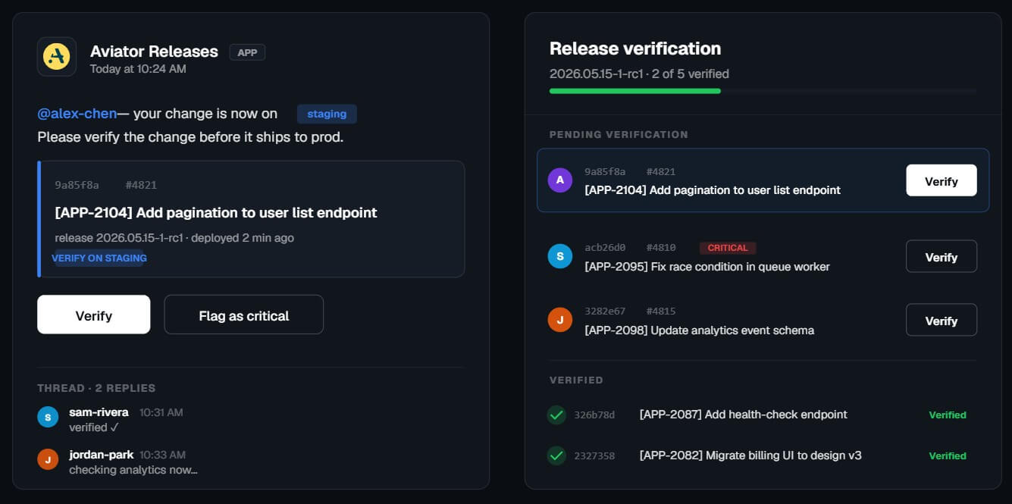Click commit hash 3282e67

point(605,311)
